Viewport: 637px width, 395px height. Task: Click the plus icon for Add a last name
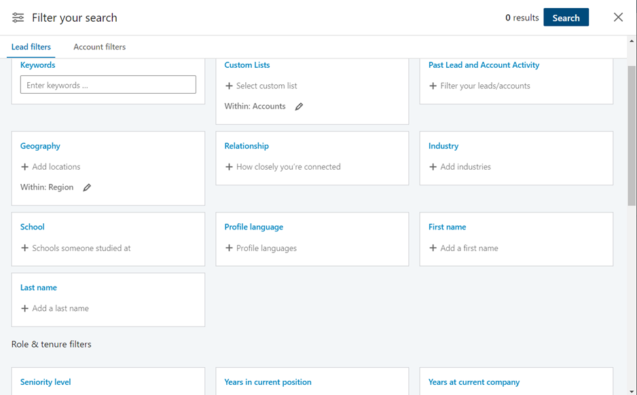point(24,308)
